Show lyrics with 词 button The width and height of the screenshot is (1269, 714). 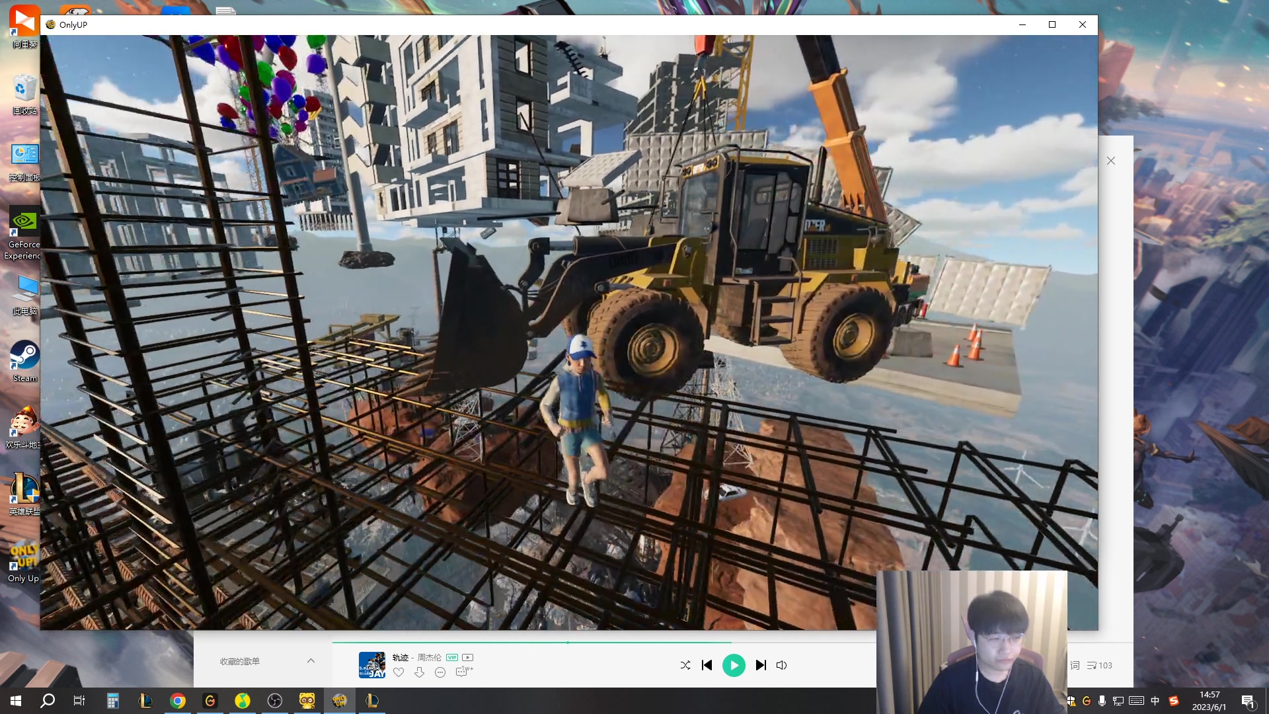point(1075,665)
